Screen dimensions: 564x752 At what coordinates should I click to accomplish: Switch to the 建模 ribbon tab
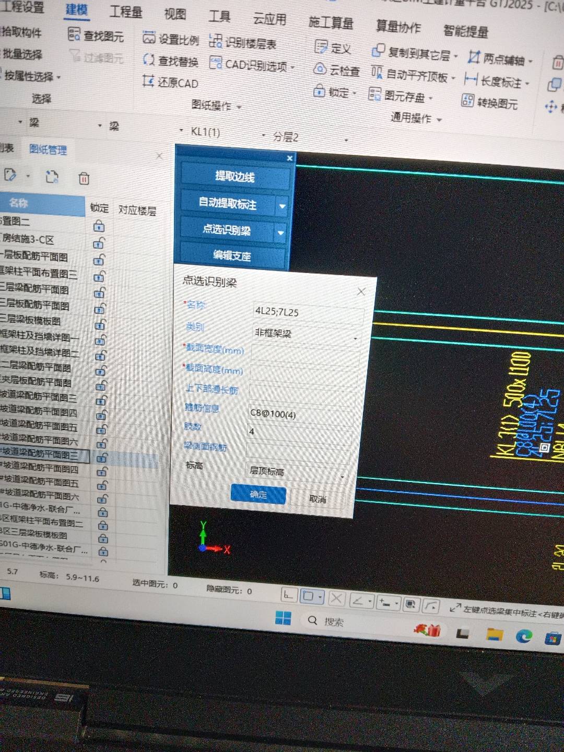[x=77, y=9]
